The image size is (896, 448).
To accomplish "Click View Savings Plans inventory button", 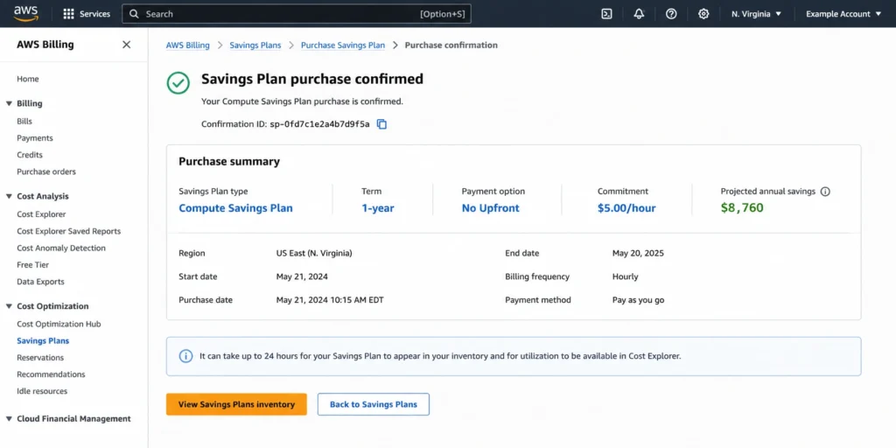I will point(236,404).
